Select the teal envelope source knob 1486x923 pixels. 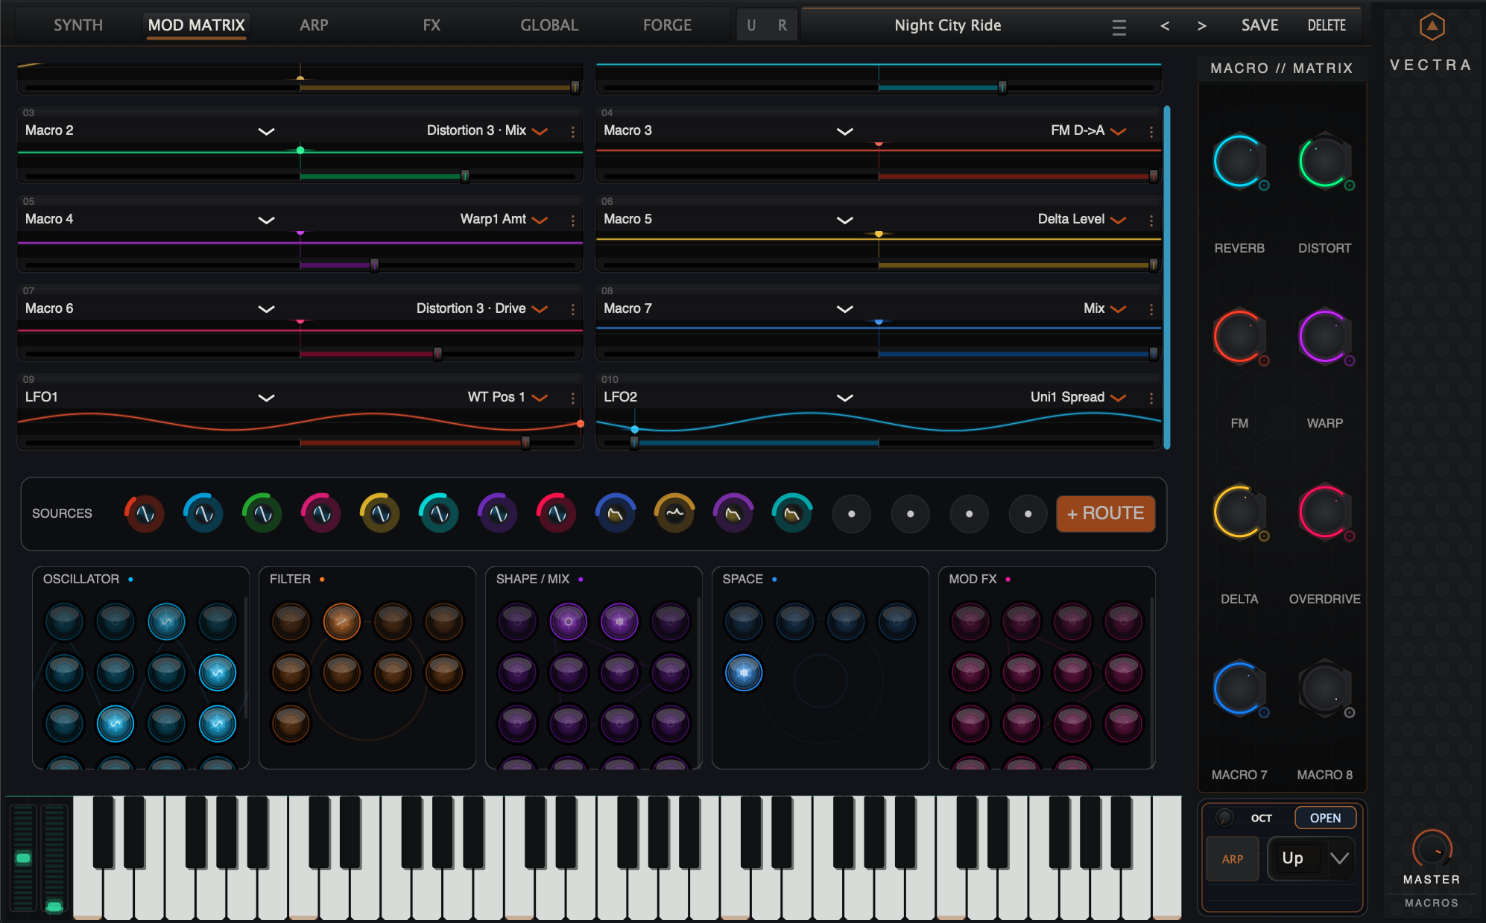[792, 514]
